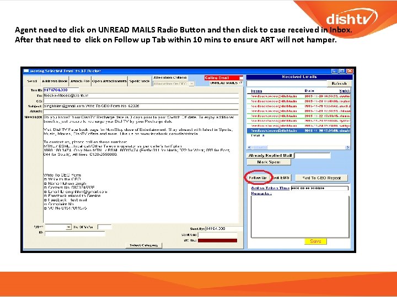Select the email received at 11:40:16
The width and height of the screenshot is (397, 297).
[299, 101]
